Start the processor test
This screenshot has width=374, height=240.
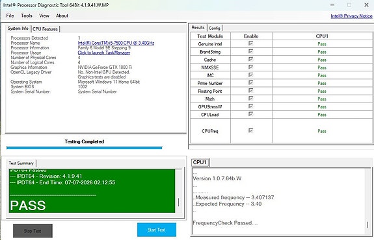157,230
